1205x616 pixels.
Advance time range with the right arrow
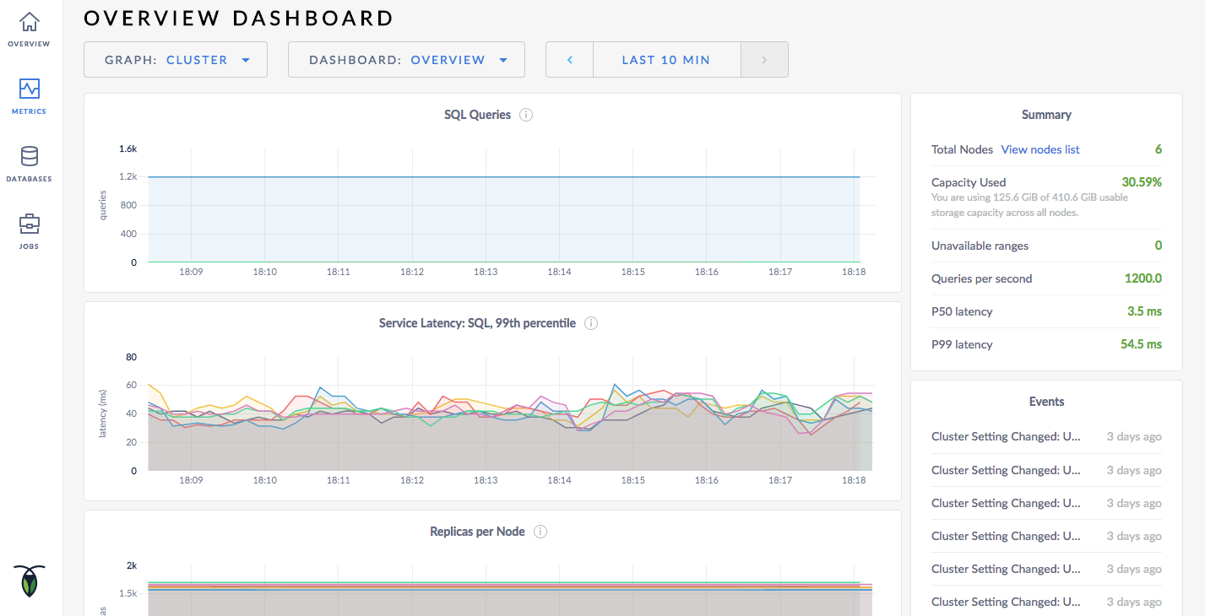[764, 59]
